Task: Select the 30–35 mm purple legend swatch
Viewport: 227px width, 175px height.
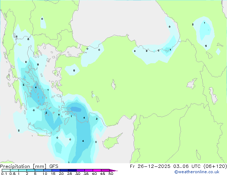Action: click(80, 170)
